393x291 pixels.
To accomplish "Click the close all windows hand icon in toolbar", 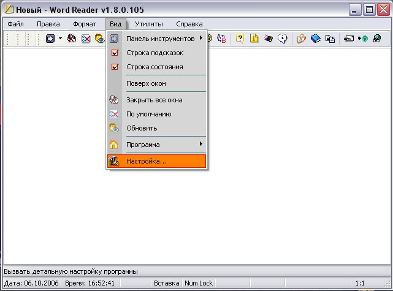I will (x=72, y=39).
